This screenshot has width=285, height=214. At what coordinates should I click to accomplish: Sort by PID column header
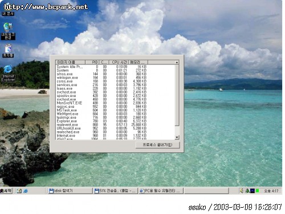(x=92, y=62)
